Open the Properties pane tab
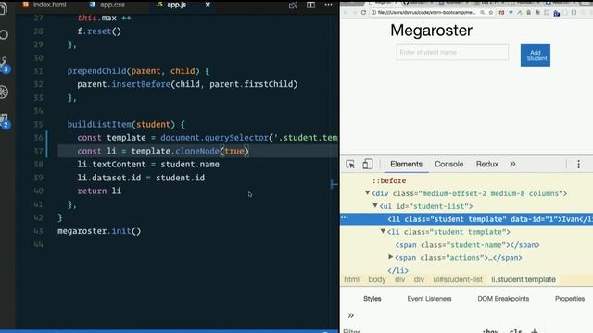593x333 pixels. 570,298
